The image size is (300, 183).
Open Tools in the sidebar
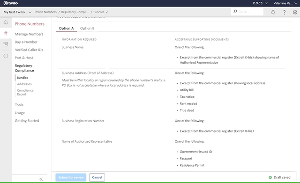click(19, 105)
